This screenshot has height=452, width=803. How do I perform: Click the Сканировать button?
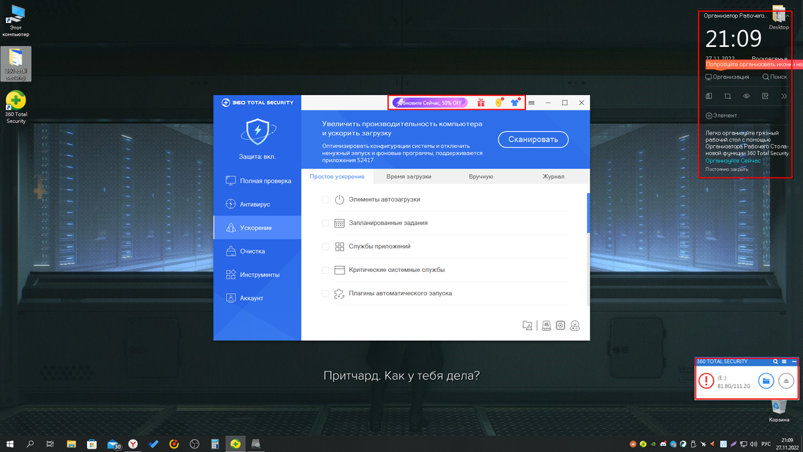533,139
